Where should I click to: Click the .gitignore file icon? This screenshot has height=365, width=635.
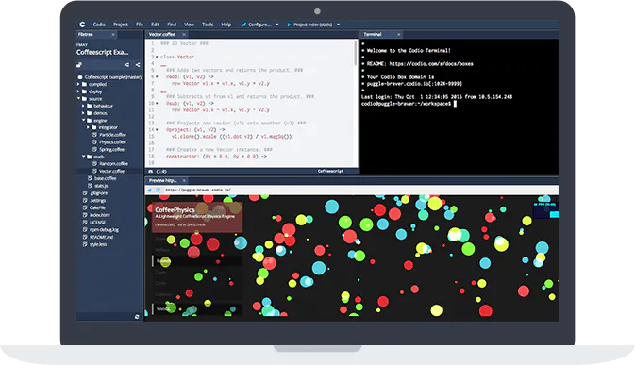[x=85, y=193]
